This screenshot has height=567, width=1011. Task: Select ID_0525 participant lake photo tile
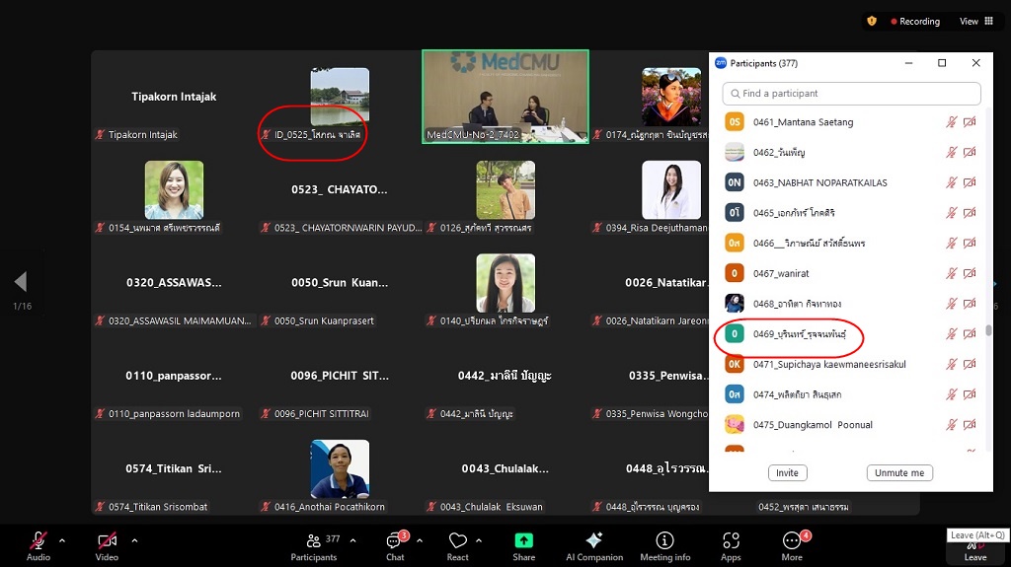click(340, 97)
